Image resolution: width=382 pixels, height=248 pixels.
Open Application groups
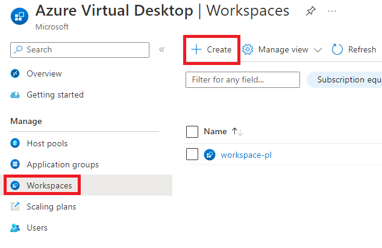pyautogui.click(x=63, y=164)
